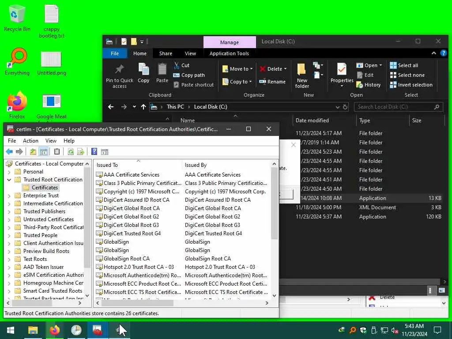Click the Up arrow in Explorer navigation bar
452x339 pixels.
[143, 107]
